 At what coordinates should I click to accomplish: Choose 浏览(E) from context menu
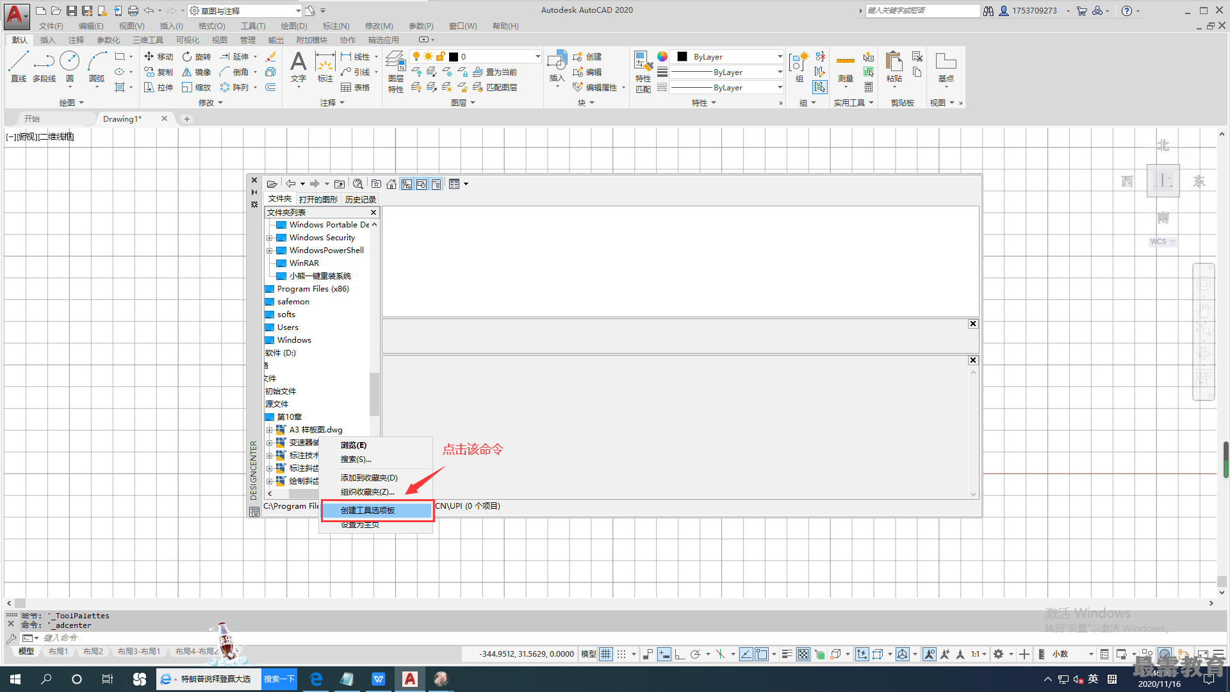tap(354, 445)
